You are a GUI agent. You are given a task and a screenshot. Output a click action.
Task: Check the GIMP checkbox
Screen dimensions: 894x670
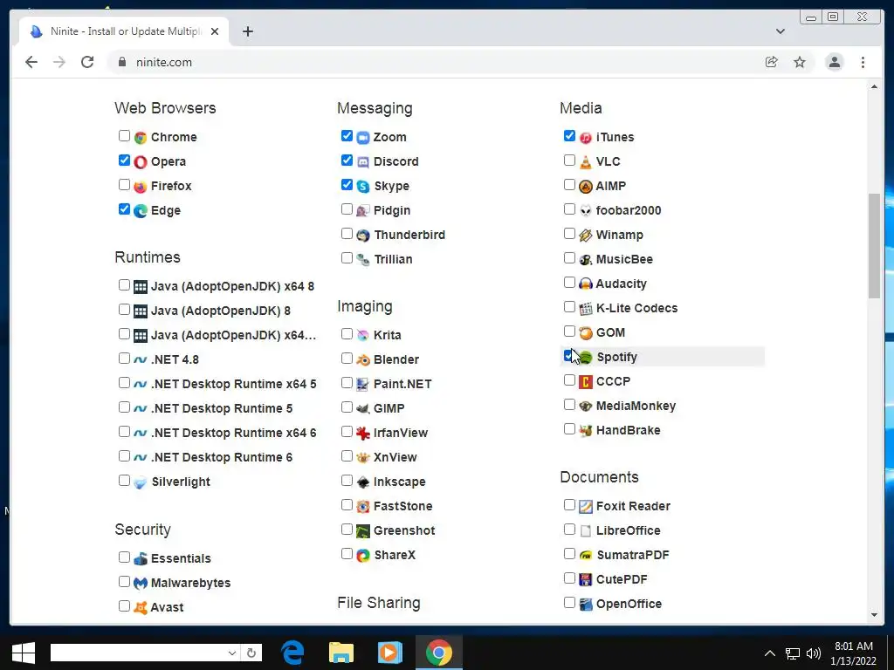point(347,407)
